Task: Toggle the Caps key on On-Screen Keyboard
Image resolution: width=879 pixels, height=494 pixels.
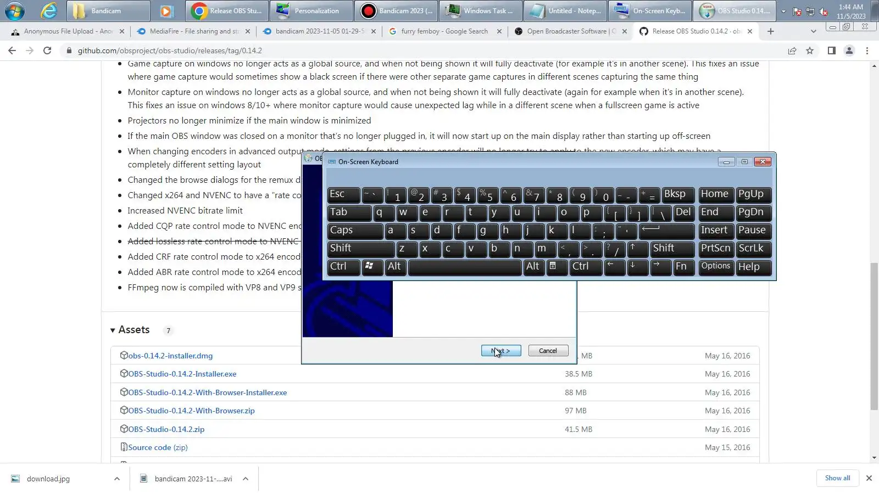Action: (x=355, y=231)
